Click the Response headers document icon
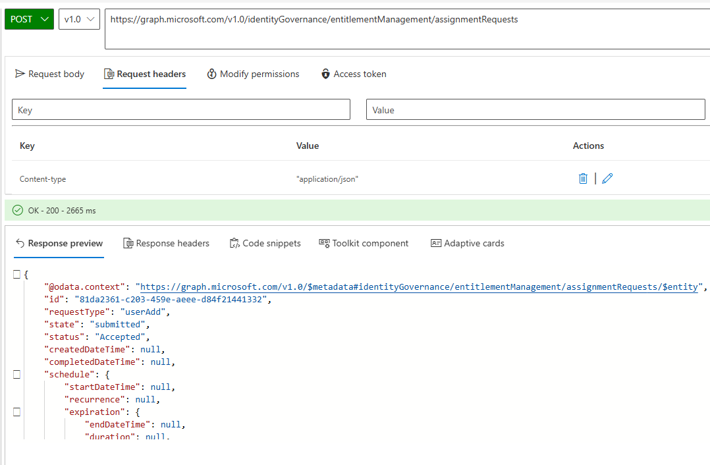710x465 pixels. (128, 243)
